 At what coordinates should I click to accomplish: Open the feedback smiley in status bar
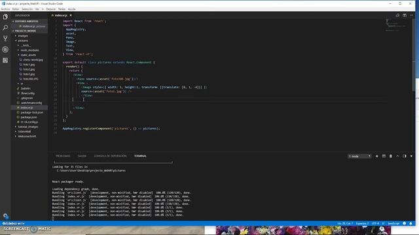405,223
